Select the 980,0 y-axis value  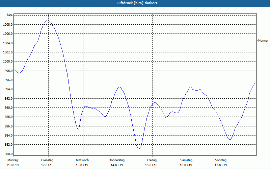click(x=8, y=154)
